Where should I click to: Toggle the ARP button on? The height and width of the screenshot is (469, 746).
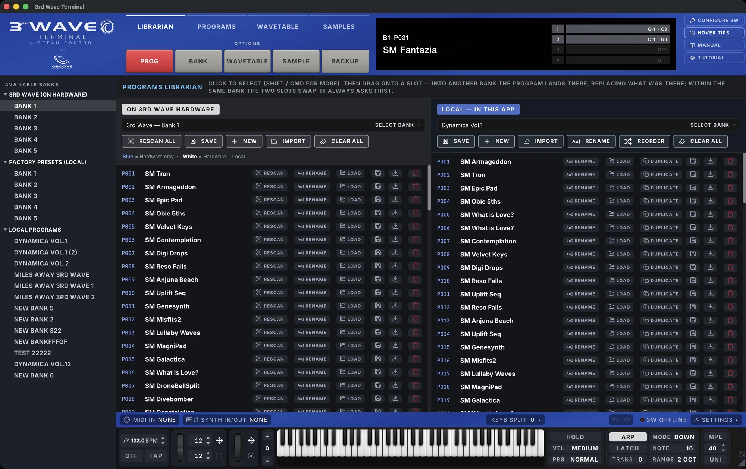628,437
